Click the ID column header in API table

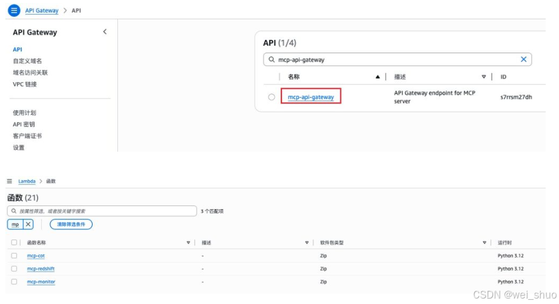click(503, 77)
